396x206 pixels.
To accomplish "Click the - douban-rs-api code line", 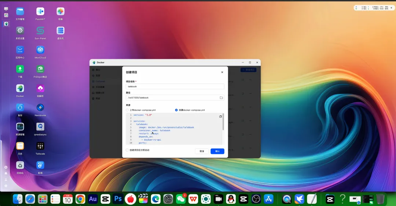I will click(x=151, y=140).
